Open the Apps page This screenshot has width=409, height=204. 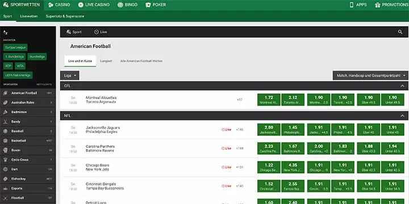point(358,5)
